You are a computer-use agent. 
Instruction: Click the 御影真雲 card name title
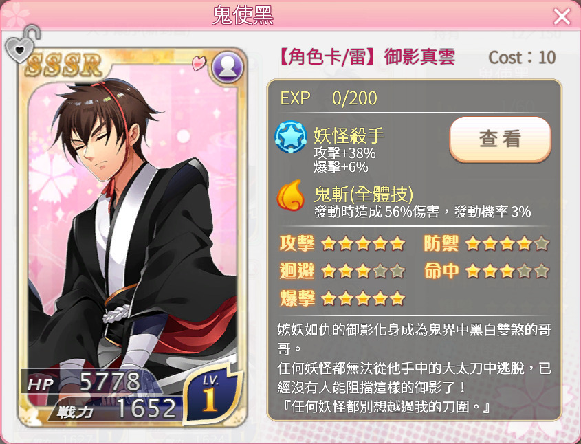click(x=419, y=58)
